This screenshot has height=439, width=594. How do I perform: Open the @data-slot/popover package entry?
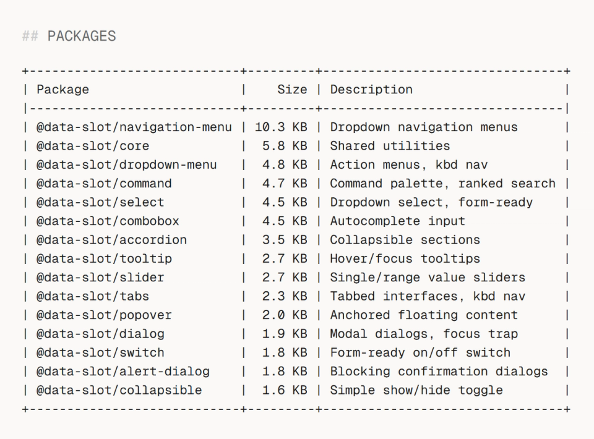tap(104, 315)
